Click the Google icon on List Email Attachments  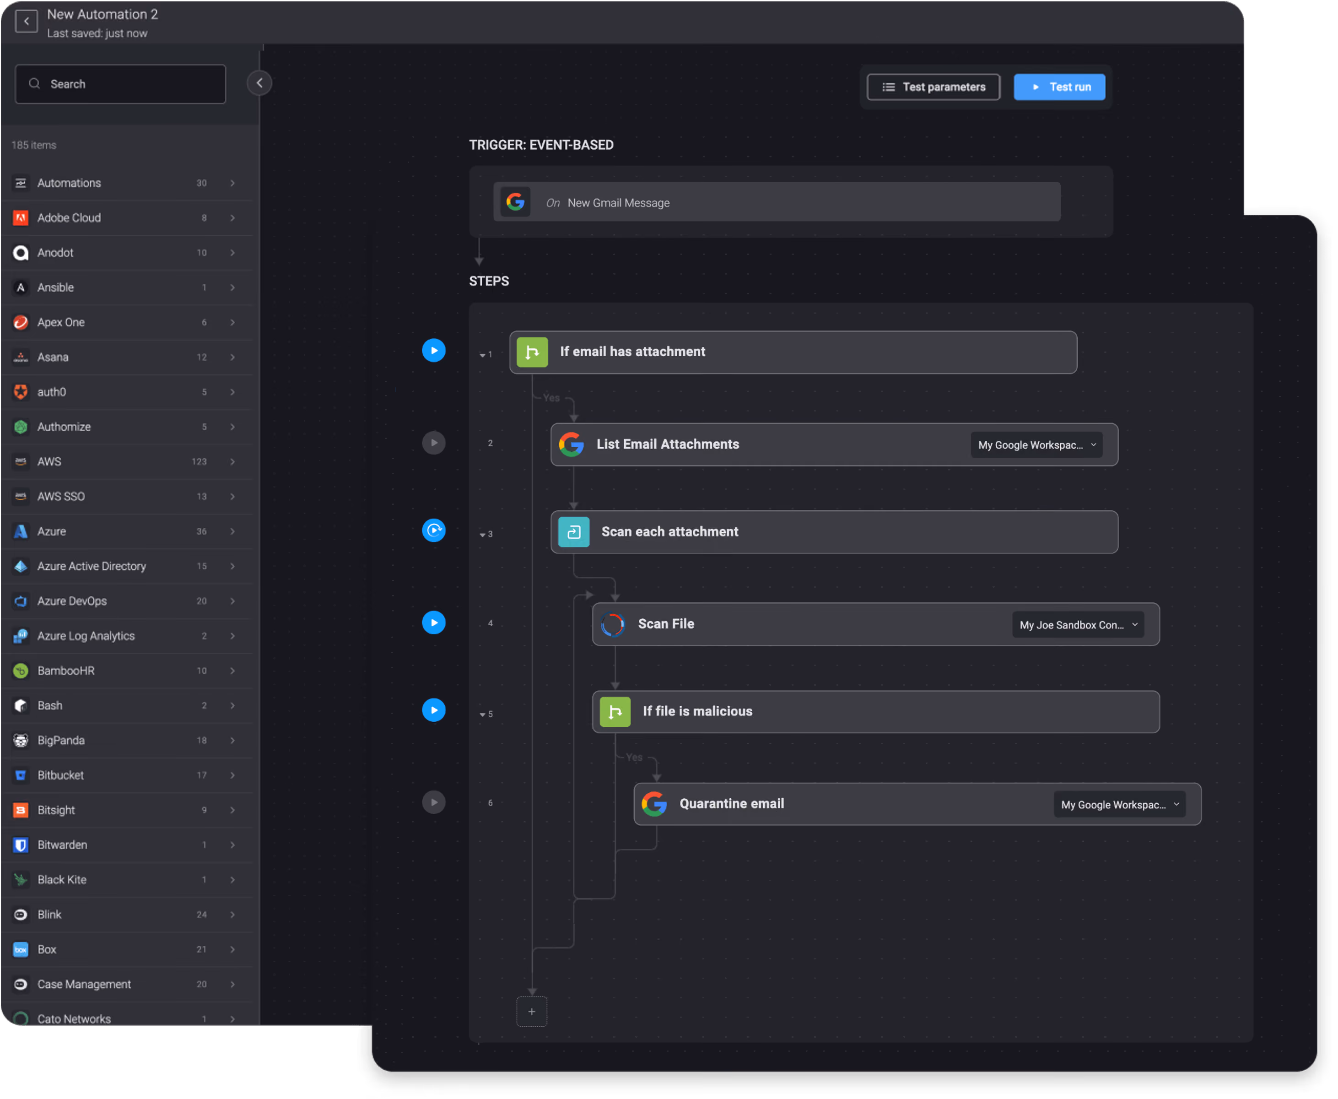(572, 445)
